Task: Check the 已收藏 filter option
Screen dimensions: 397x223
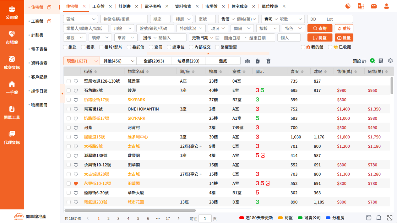Action: (330, 47)
